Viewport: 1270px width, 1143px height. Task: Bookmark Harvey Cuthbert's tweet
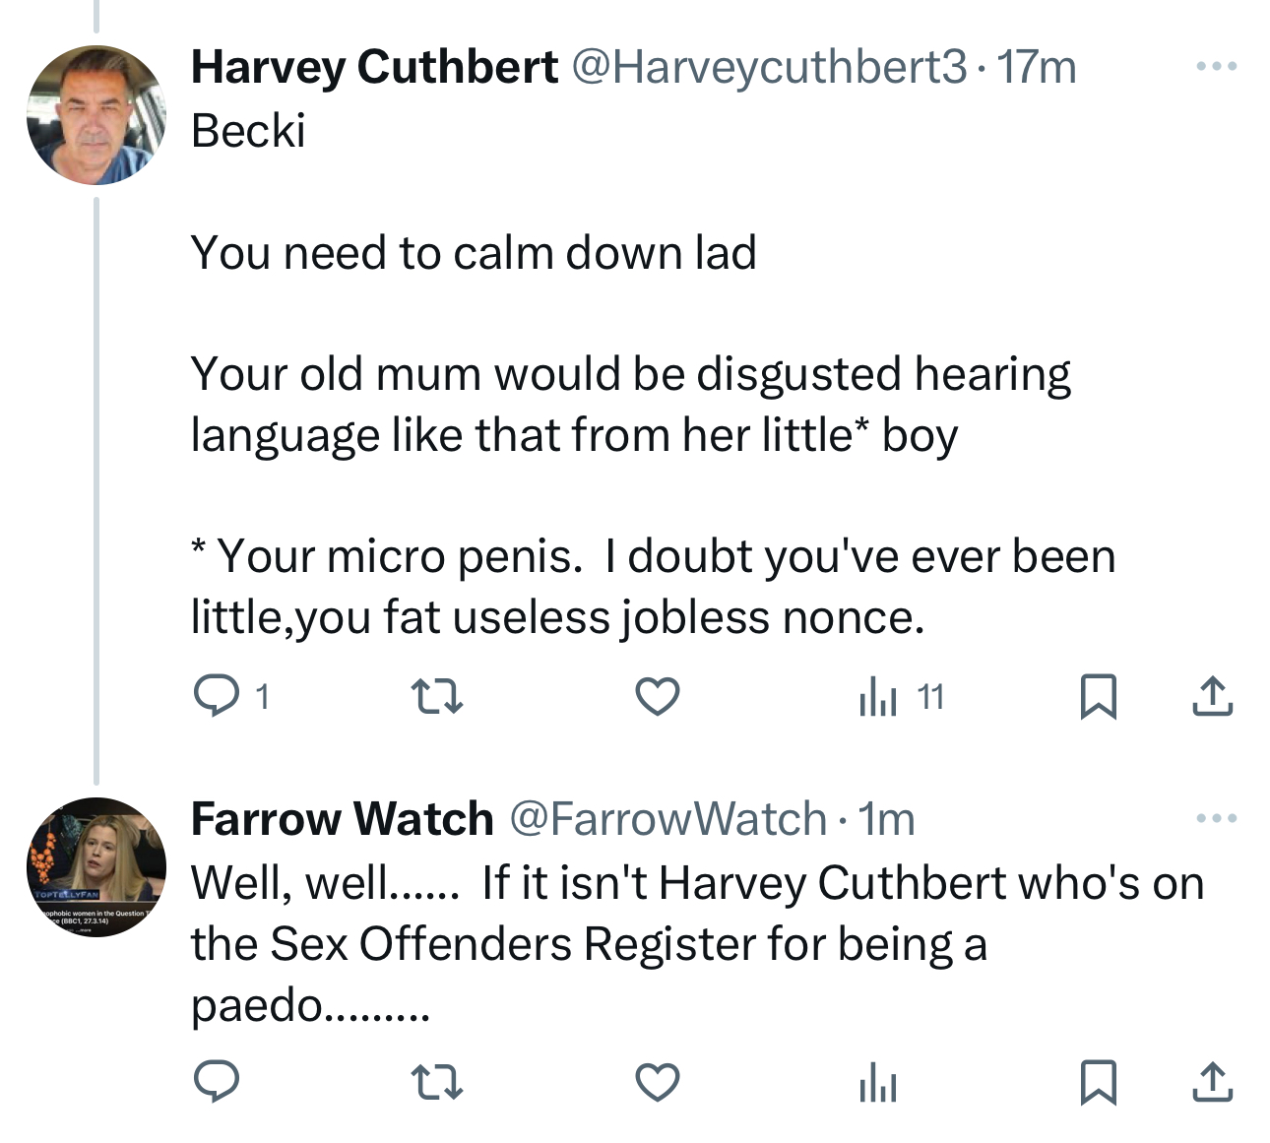tap(1098, 696)
